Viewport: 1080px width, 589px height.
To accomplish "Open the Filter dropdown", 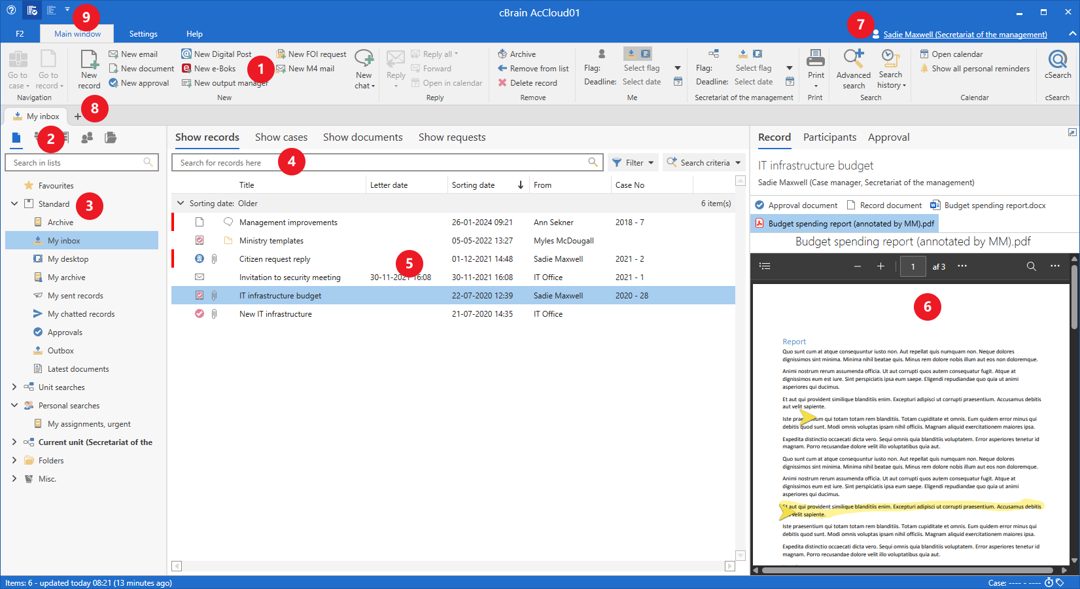I will click(633, 163).
